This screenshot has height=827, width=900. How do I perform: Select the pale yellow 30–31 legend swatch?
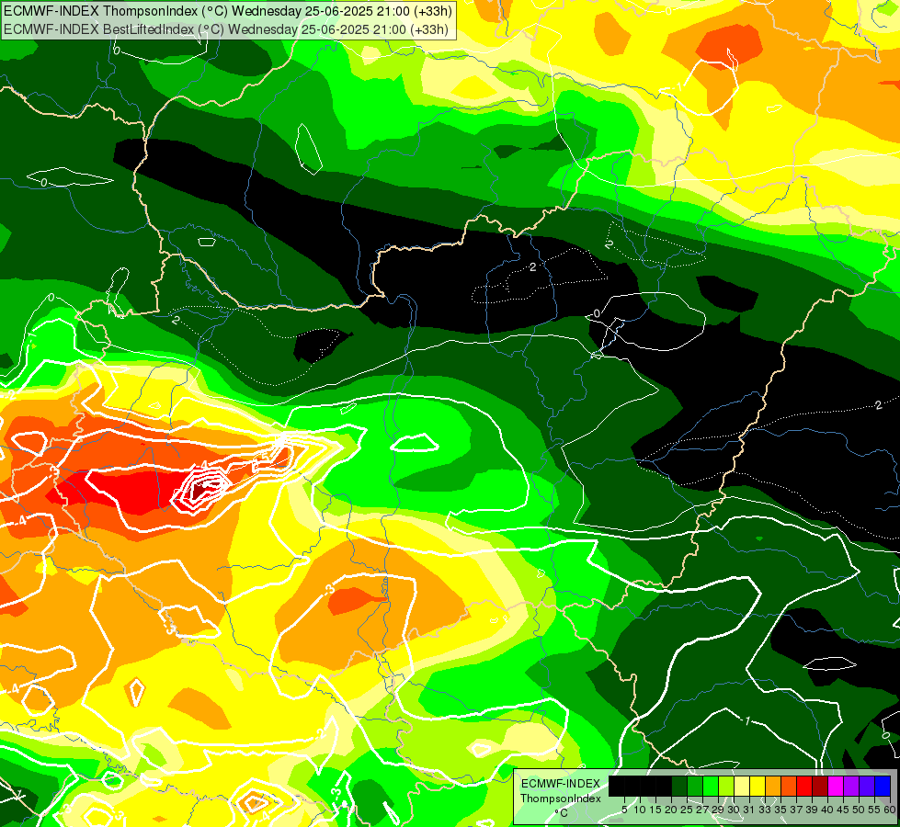pyautogui.click(x=742, y=786)
